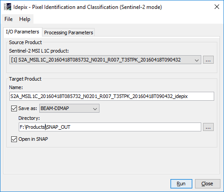Viewport: 224px width, 192px height.
Task: Open the Help menu
Action: coord(25,19)
